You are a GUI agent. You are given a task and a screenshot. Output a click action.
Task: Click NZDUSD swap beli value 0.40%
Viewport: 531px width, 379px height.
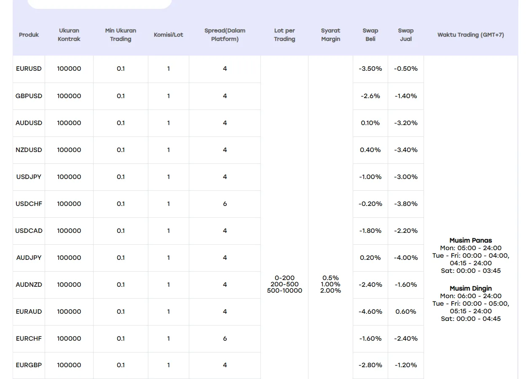pyautogui.click(x=370, y=150)
